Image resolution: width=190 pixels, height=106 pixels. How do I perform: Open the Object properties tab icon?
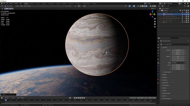click(x=158, y=63)
